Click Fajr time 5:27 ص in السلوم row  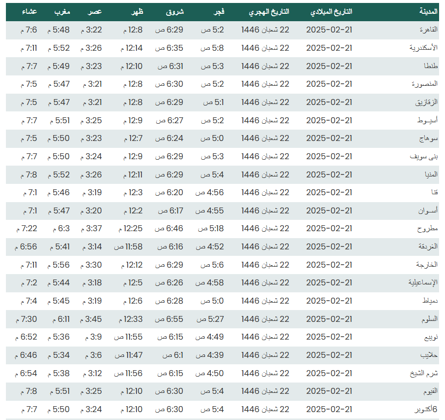tap(210, 319)
